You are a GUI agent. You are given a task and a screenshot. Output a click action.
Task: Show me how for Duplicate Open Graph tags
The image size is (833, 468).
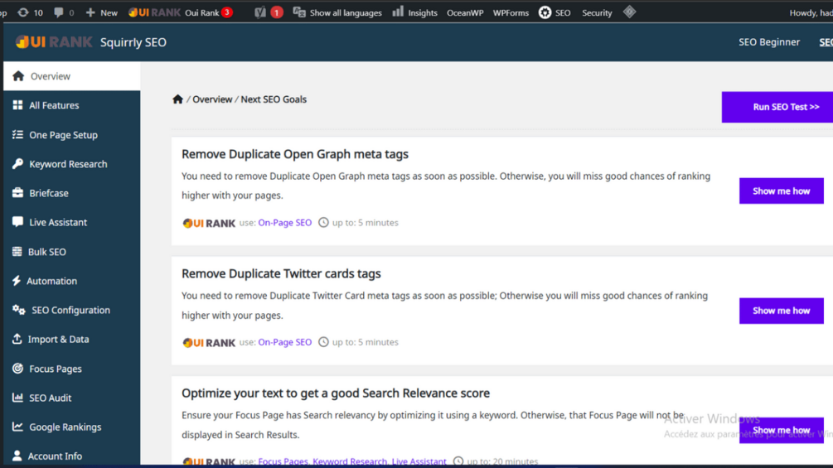781,191
